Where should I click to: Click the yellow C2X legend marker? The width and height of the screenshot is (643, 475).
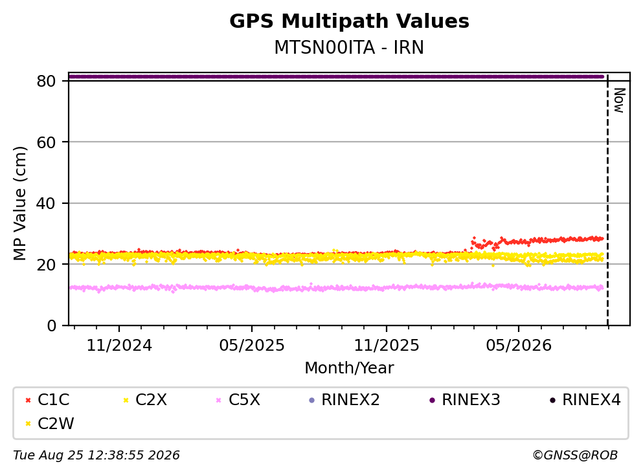pos(126,400)
